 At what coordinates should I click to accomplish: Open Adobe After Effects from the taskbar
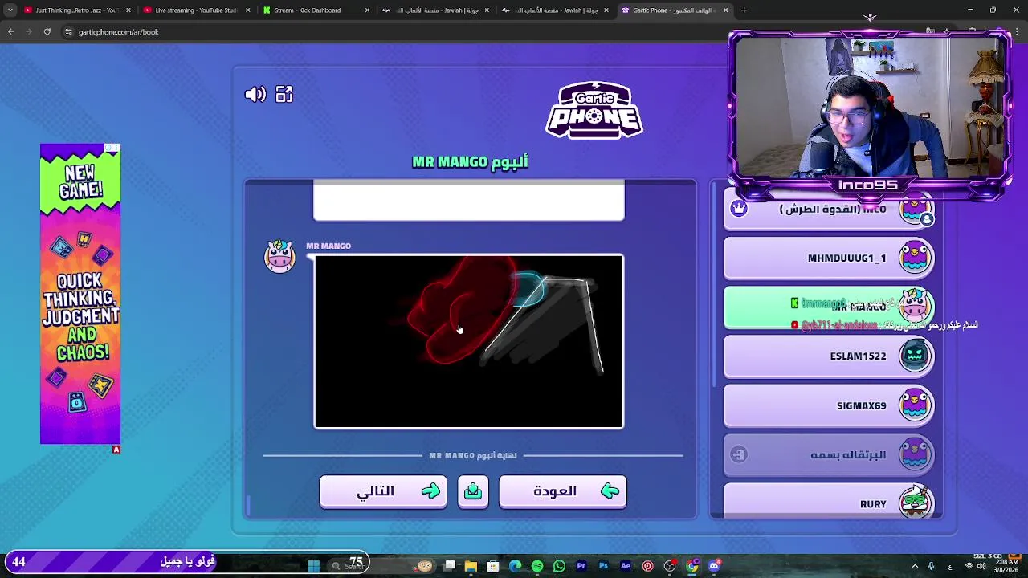coord(626,566)
